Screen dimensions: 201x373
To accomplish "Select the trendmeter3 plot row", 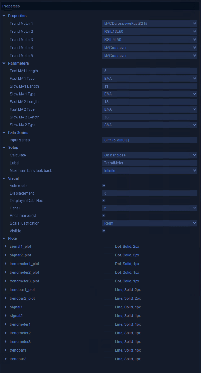I will point(20,342).
